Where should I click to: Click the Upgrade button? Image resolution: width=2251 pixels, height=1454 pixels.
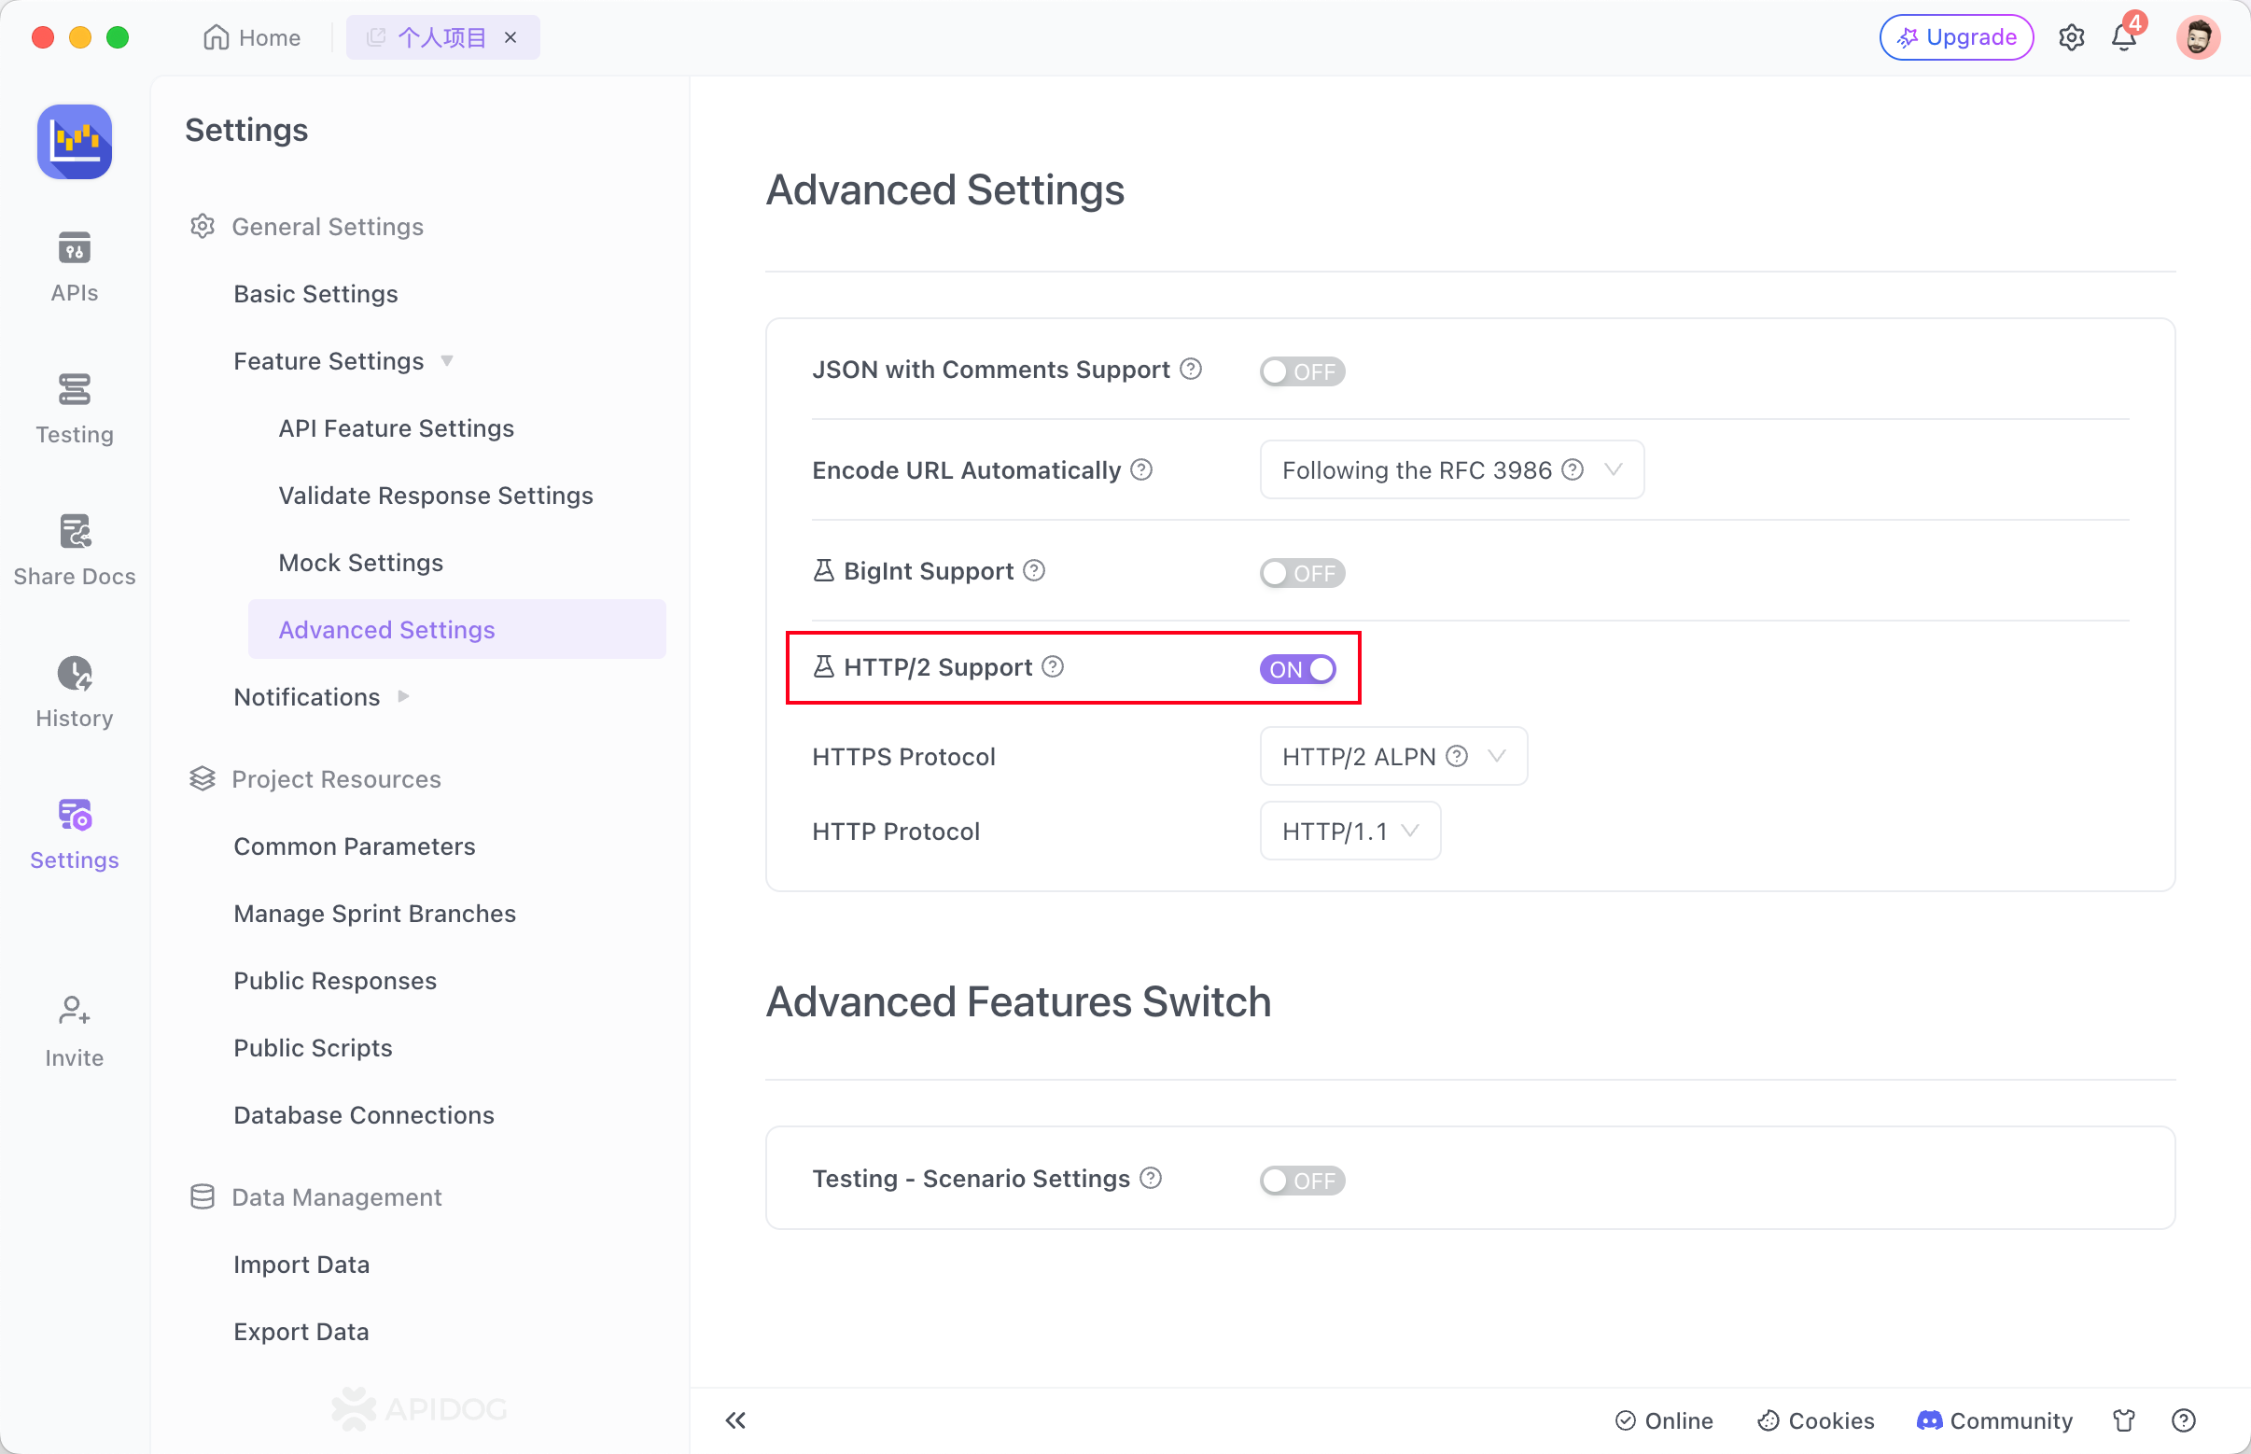[1955, 37]
